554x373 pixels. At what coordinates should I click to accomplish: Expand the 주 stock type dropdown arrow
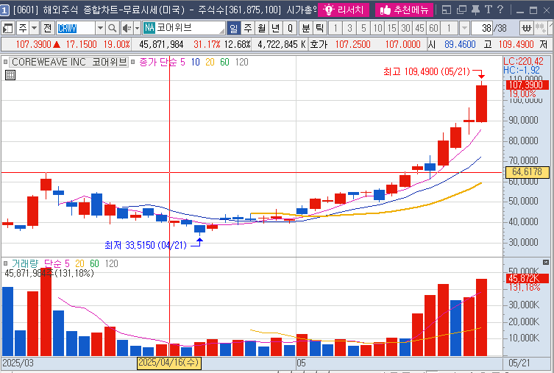pos(35,28)
